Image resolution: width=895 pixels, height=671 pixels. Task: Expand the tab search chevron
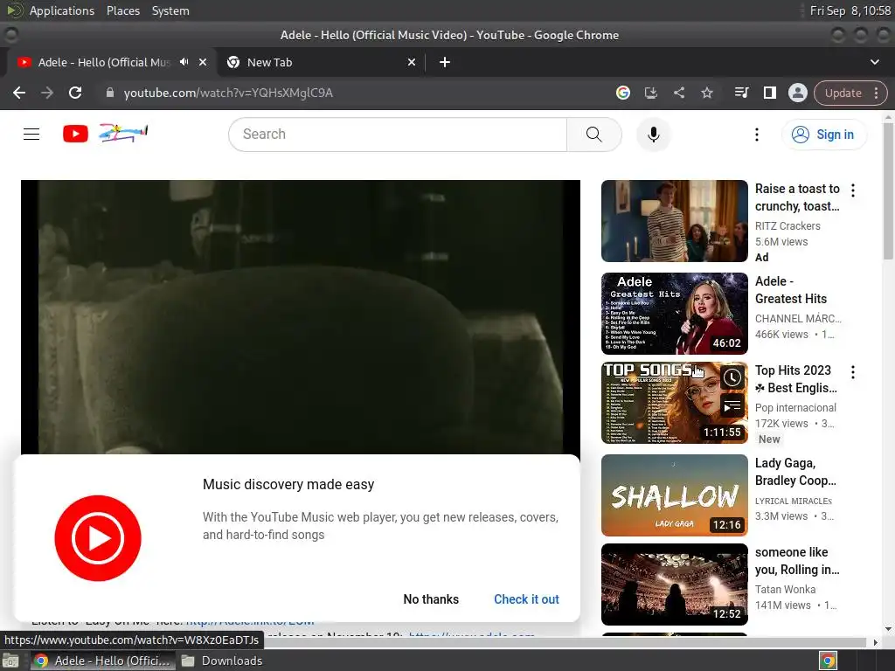coord(874,62)
